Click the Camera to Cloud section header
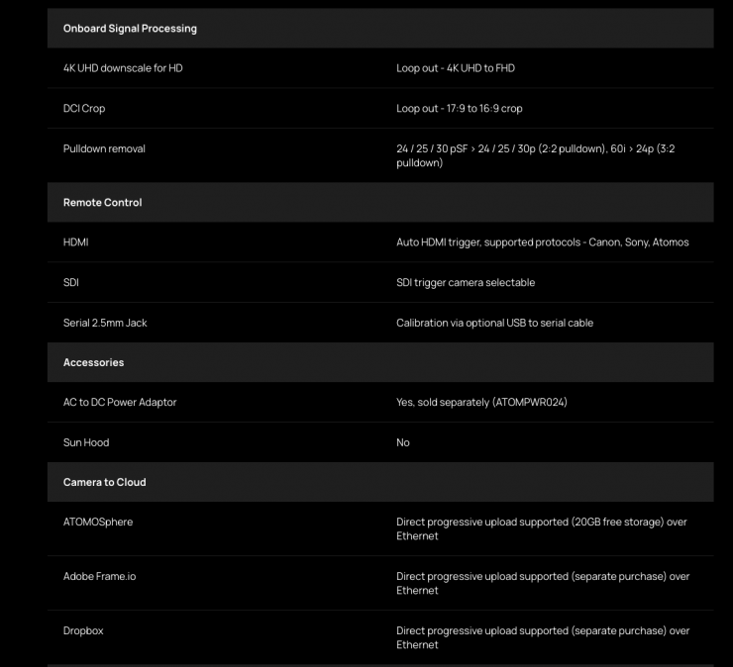Image resolution: width=733 pixels, height=667 pixels. pyautogui.click(x=105, y=482)
